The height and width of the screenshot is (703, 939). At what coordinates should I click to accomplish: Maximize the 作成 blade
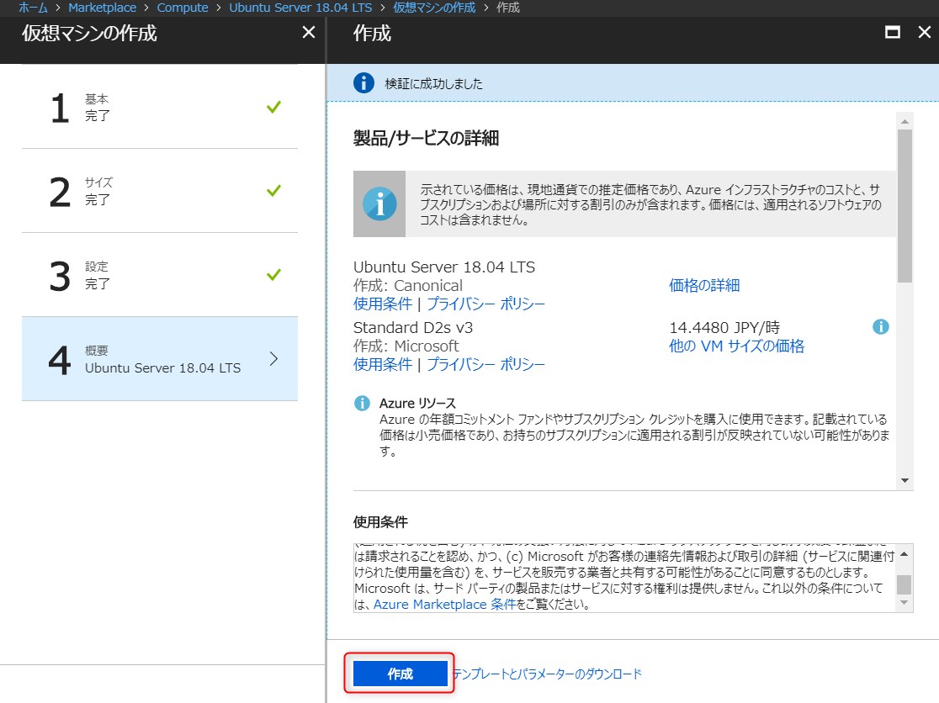tap(892, 32)
